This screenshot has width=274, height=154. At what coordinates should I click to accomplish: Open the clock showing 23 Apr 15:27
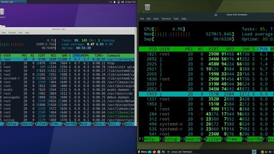point(131,2)
